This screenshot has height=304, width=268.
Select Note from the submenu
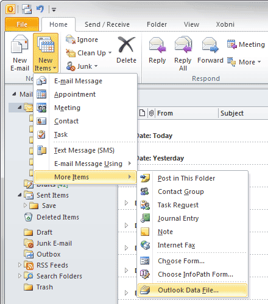coord(192,232)
